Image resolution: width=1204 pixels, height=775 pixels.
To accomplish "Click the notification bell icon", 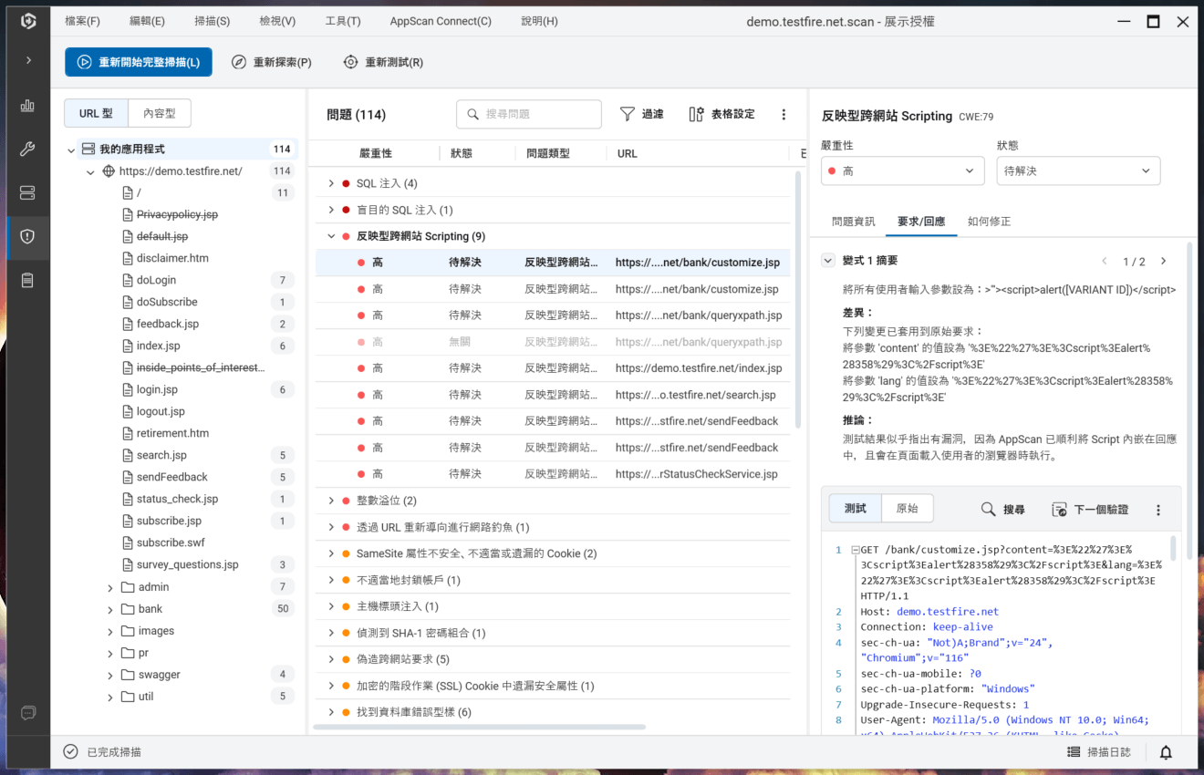I will coord(1166,752).
